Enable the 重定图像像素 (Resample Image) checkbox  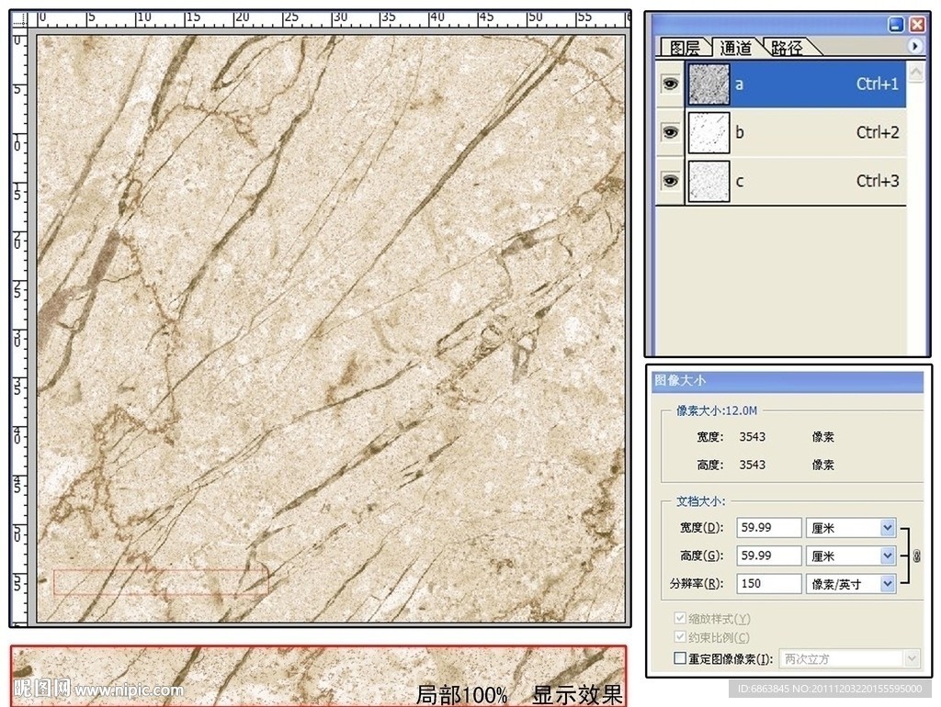pyautogui.click(x=680, y=658)
